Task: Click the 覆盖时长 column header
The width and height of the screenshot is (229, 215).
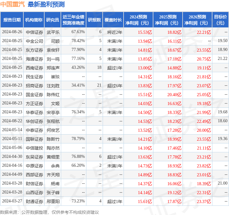Action: [x=113, y=20]
